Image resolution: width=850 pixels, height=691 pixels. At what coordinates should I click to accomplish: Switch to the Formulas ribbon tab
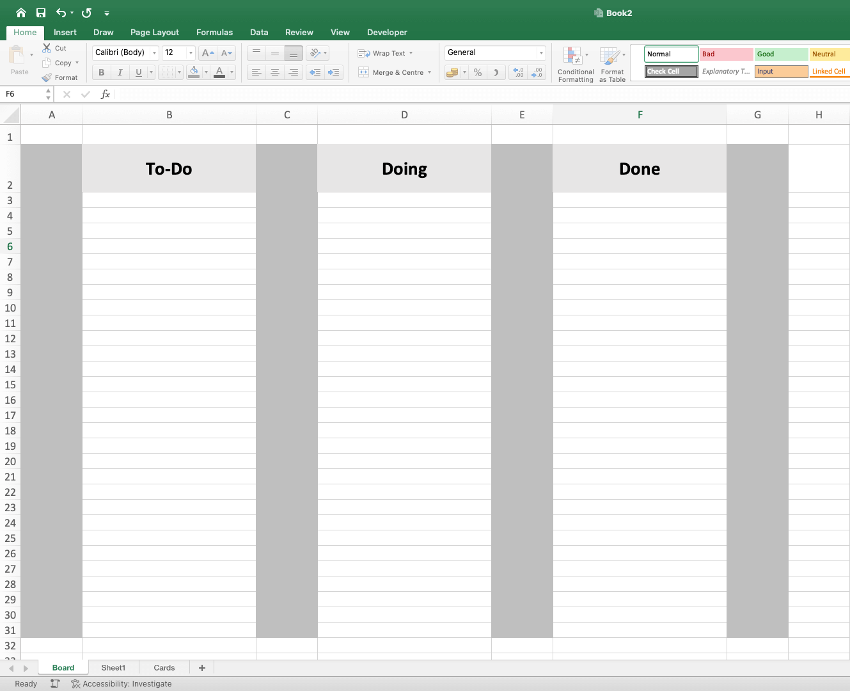[214, 32]
